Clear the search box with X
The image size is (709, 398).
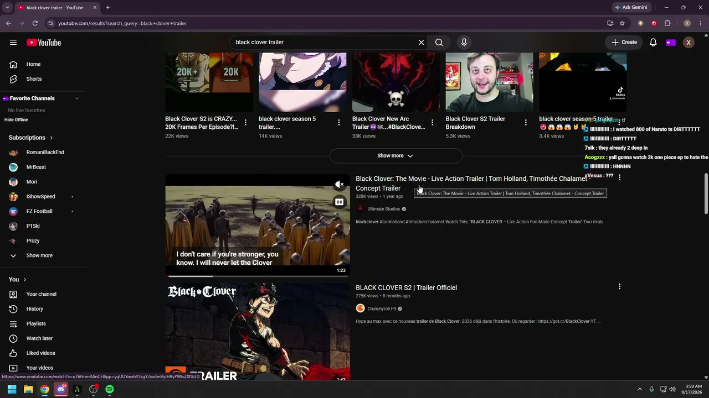click(421, 43)
